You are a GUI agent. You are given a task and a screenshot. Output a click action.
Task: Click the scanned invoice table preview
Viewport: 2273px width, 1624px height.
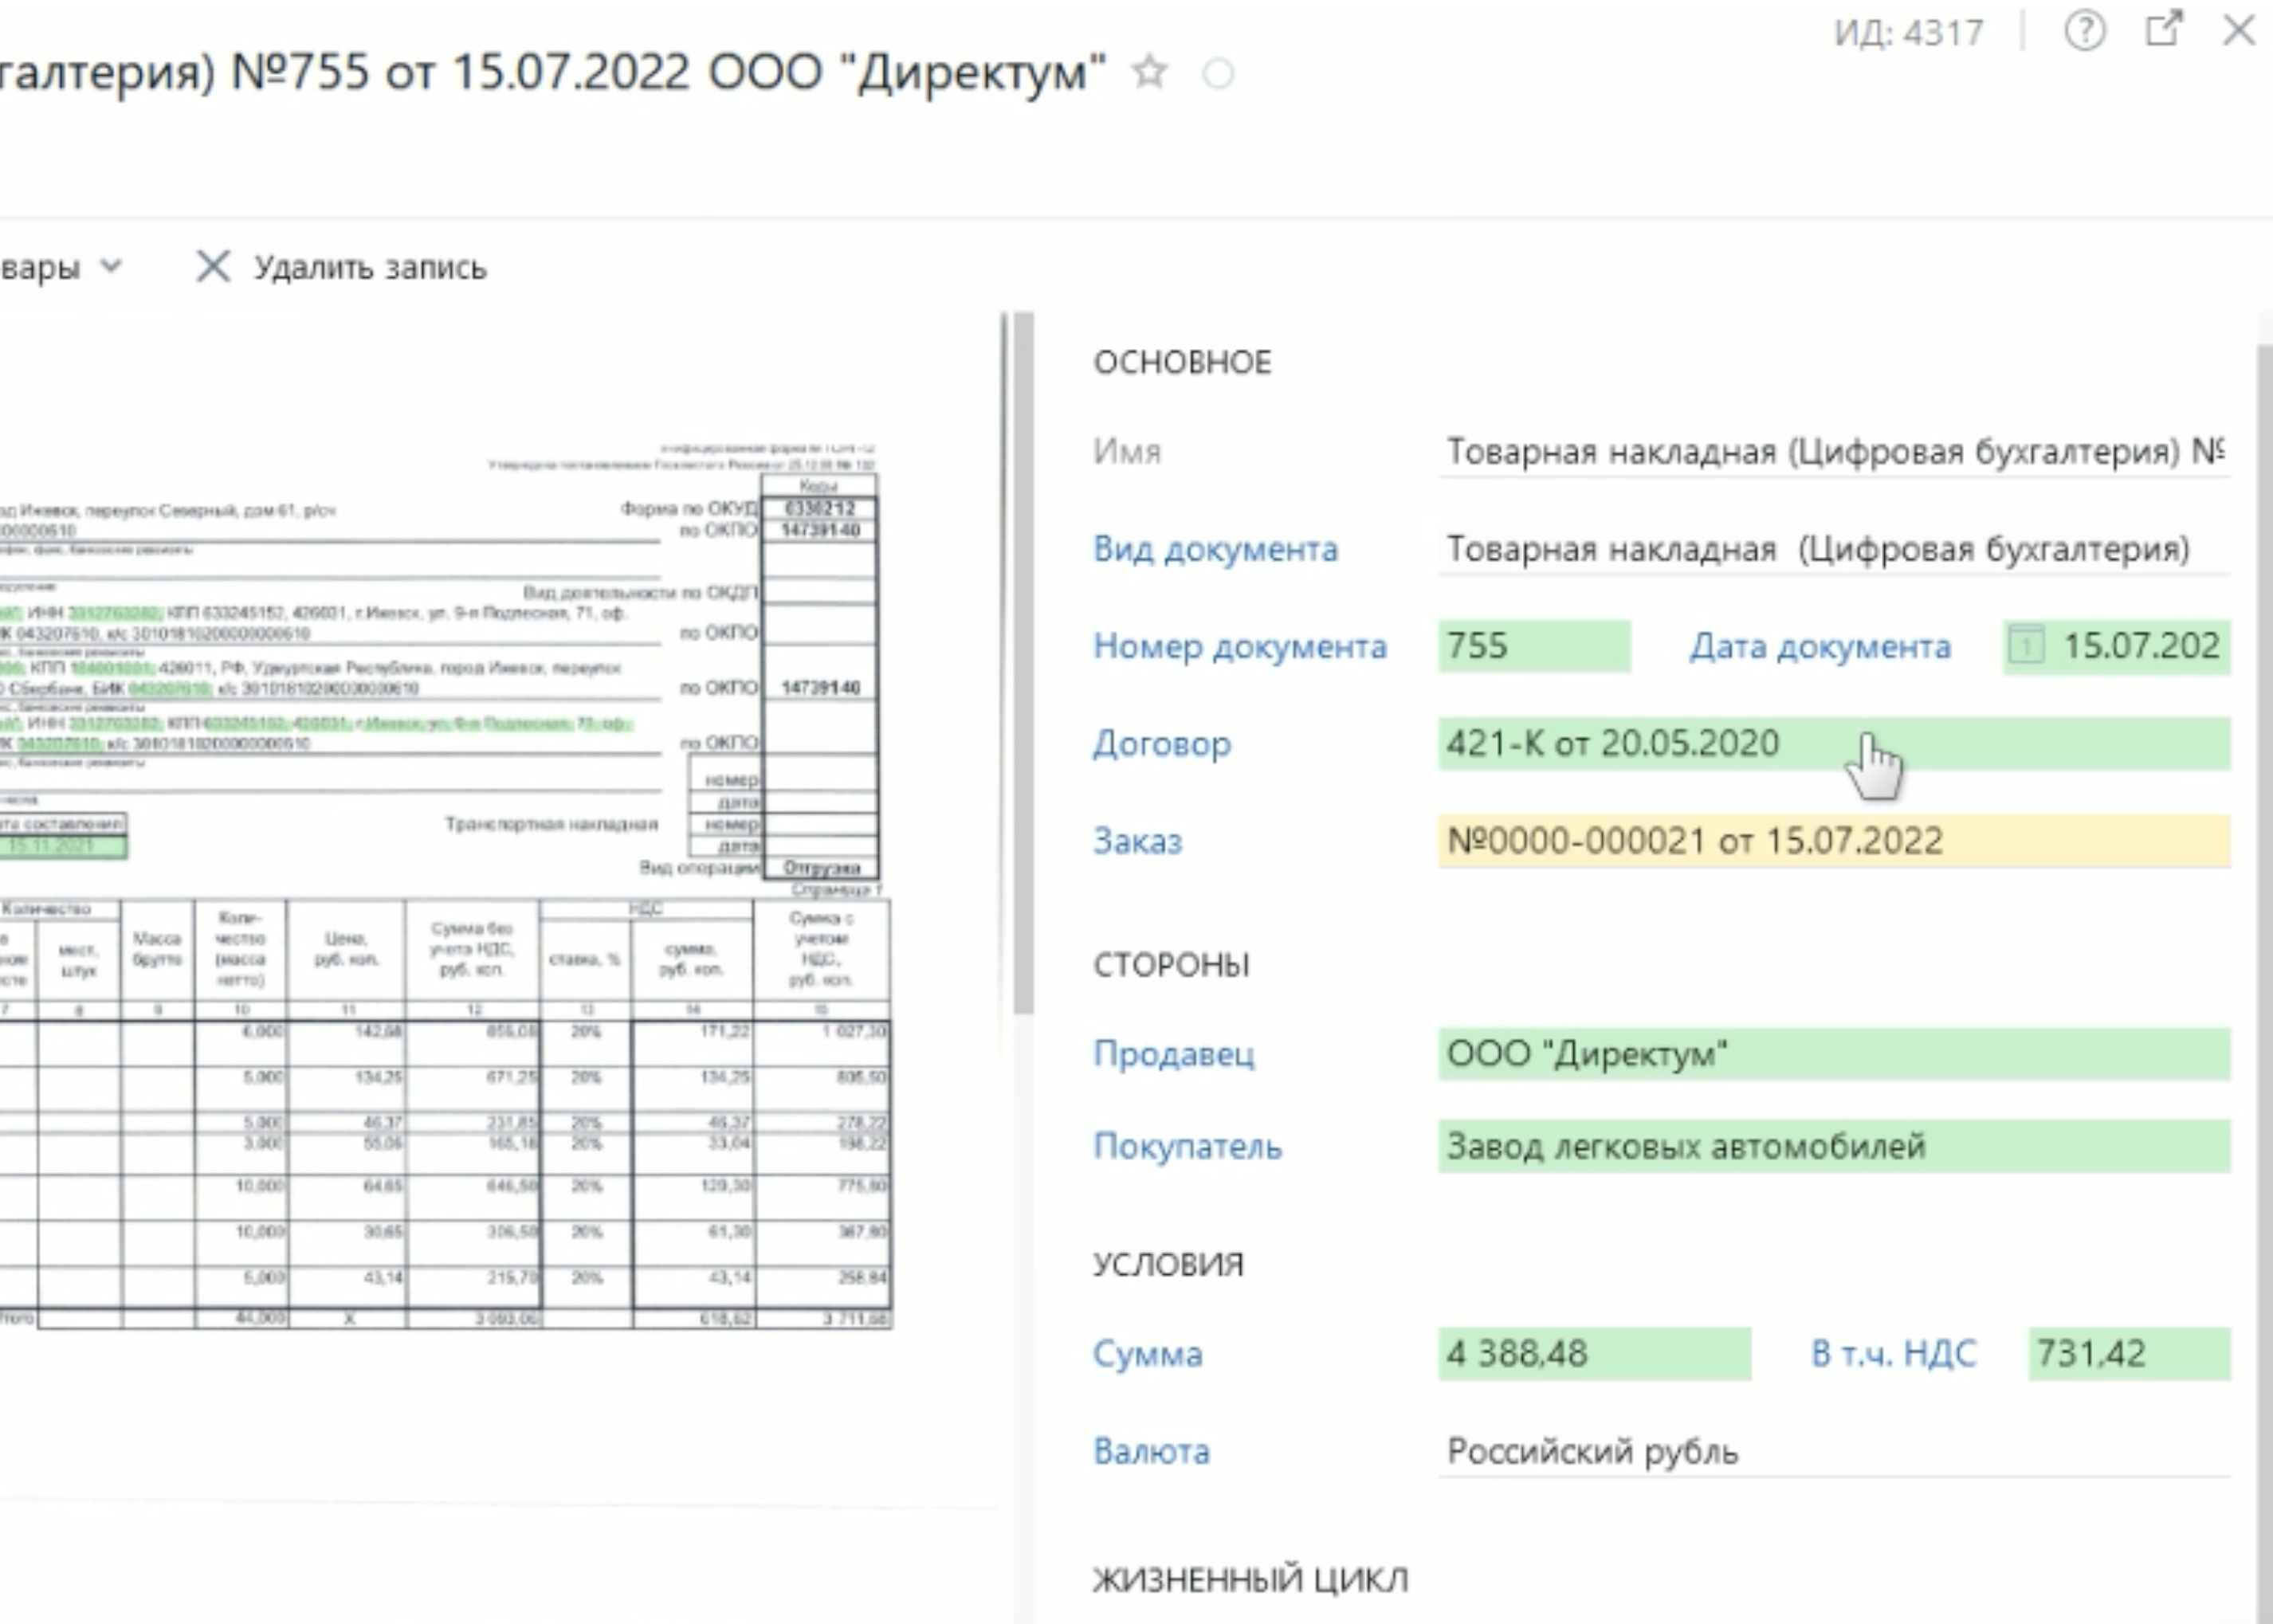[x=445, y=1114]
